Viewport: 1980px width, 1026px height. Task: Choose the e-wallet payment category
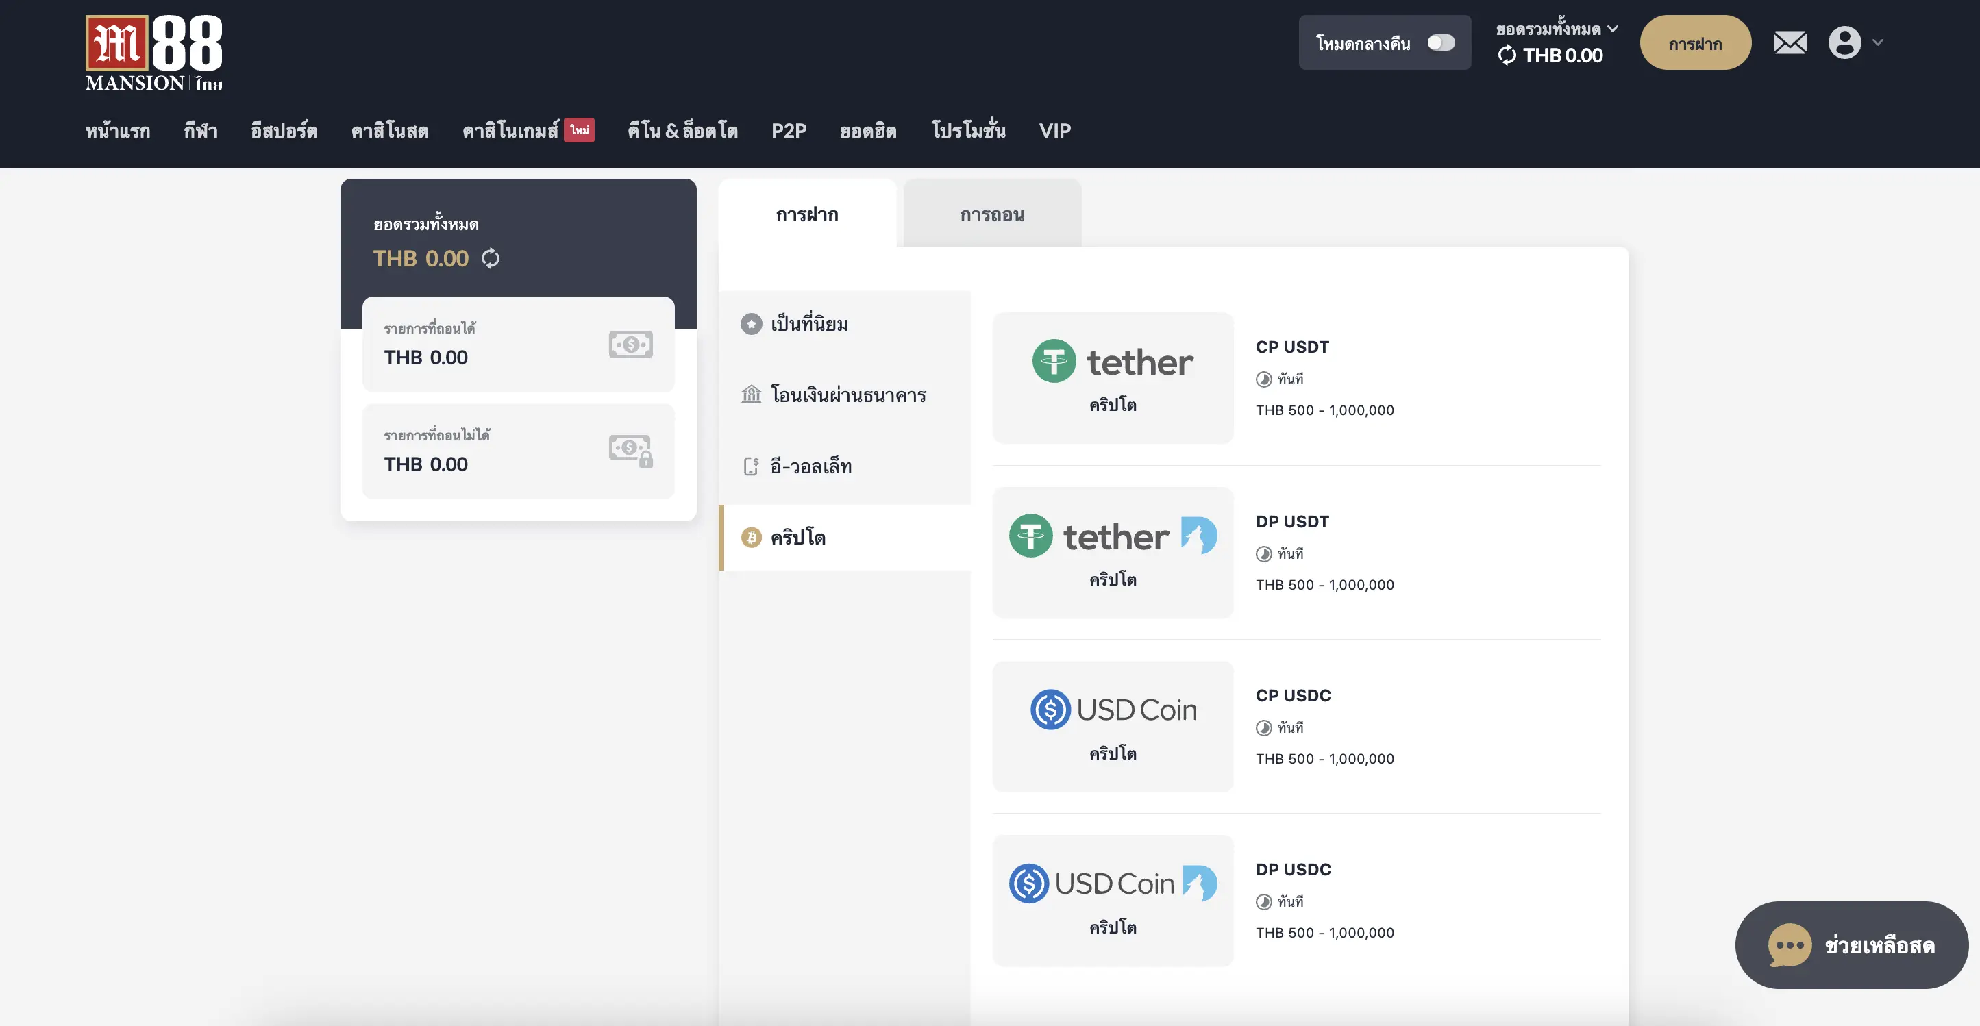810,466
